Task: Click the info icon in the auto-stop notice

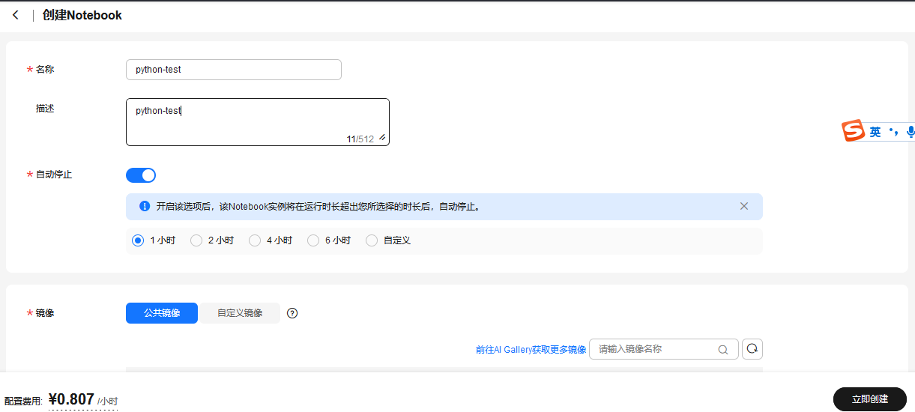Action: [145, 206]
